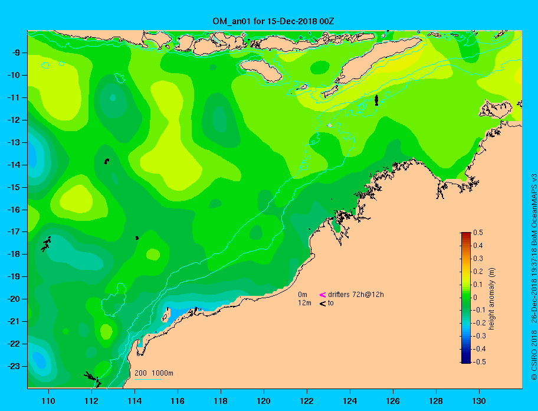Click the longitude label 112
538x411 pixels.
point(91,401)
